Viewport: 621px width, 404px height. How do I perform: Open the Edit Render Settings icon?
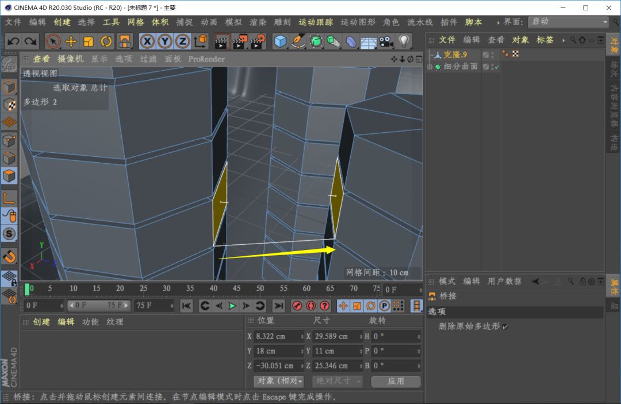point(258,41)
